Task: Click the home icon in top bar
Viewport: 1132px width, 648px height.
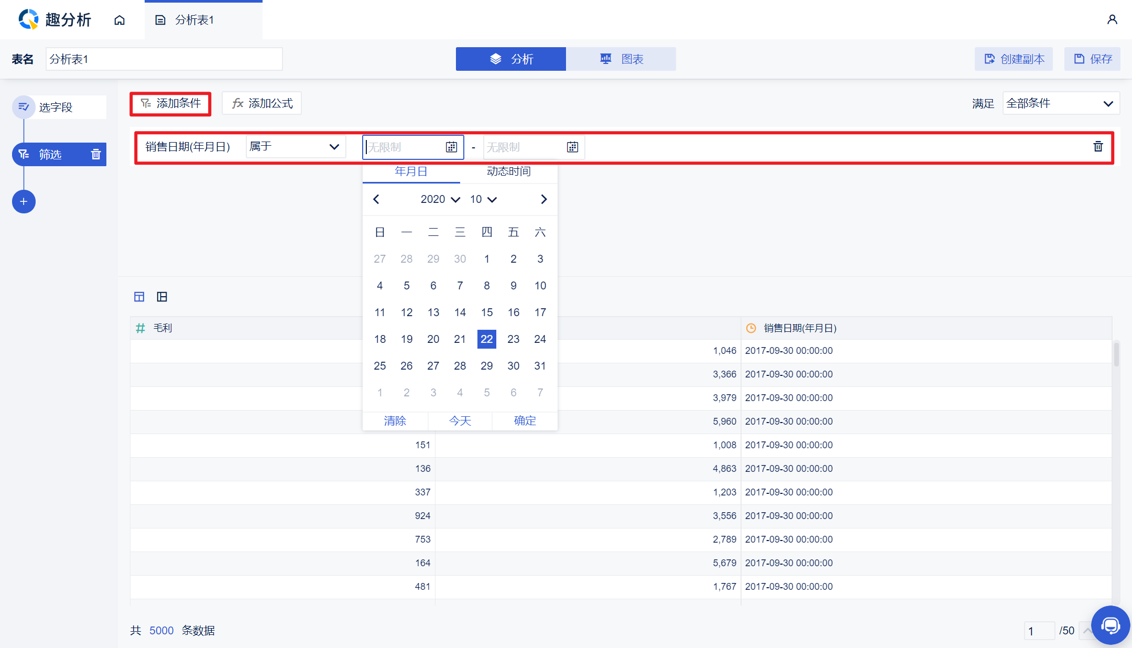Action: pyautogui.click(x=119, y=20)
